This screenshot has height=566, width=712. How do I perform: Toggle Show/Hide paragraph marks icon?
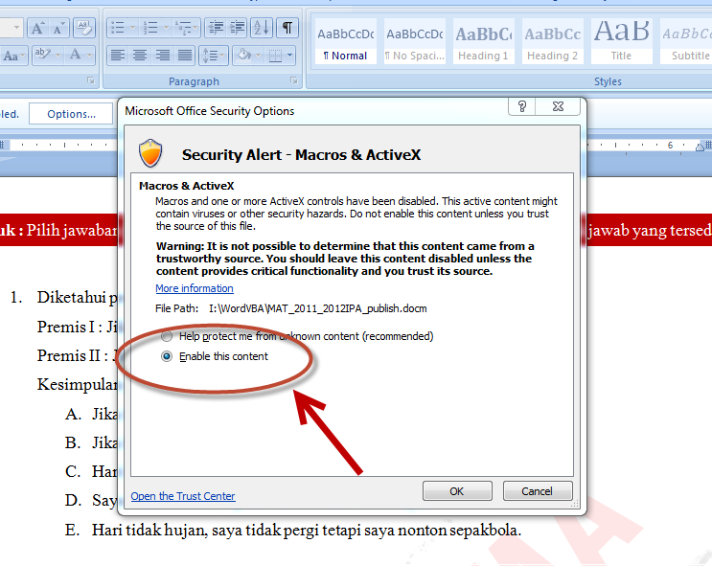tap(287, 28)
